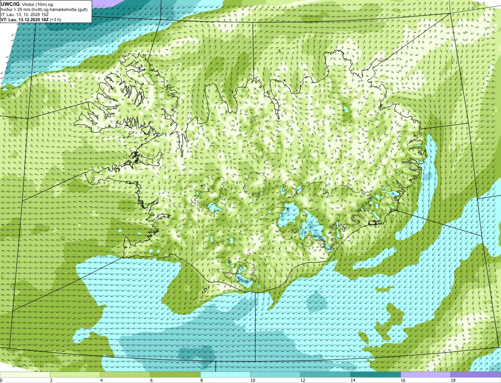Image resolution: width=501 pixels, height=383 pixels.
Task: Pick the turquoise 10–12 m/s legend swatch
Action: pos(276,375)
